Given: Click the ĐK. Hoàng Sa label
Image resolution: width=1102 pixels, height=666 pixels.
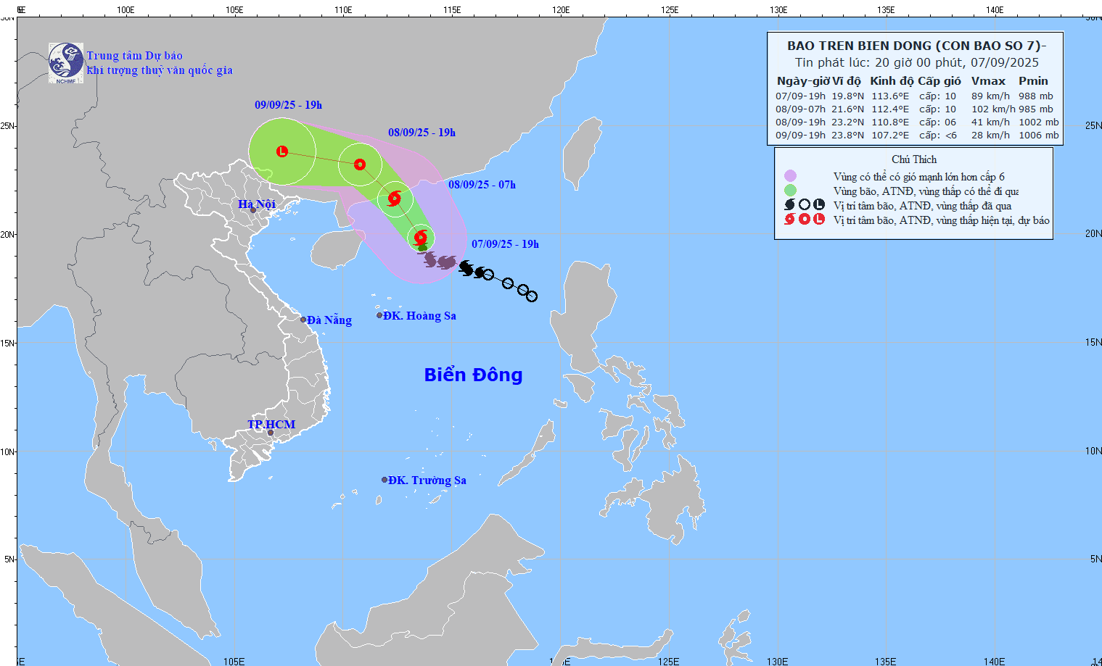Looking at the screenshot, I should [x=419, y=316].
